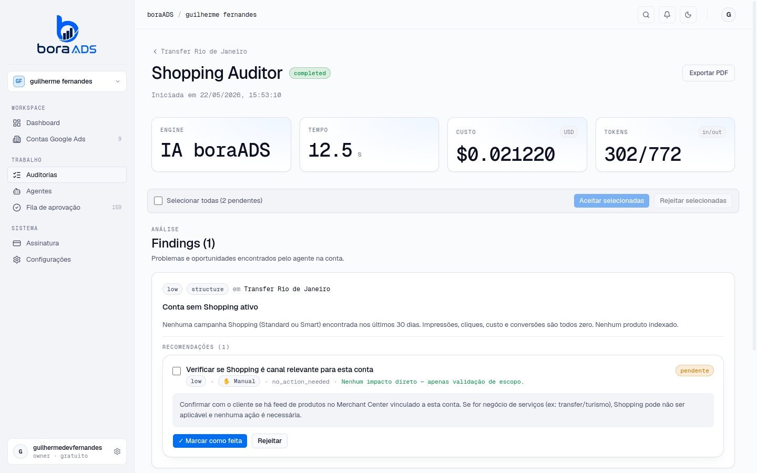The width and height of the screenshot is (757, 473).
Task: Open the search icon in top bar
Action: pos(646,15)
